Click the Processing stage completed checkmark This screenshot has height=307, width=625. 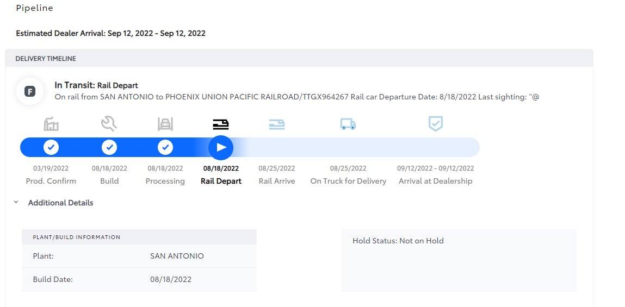[165, 147]
